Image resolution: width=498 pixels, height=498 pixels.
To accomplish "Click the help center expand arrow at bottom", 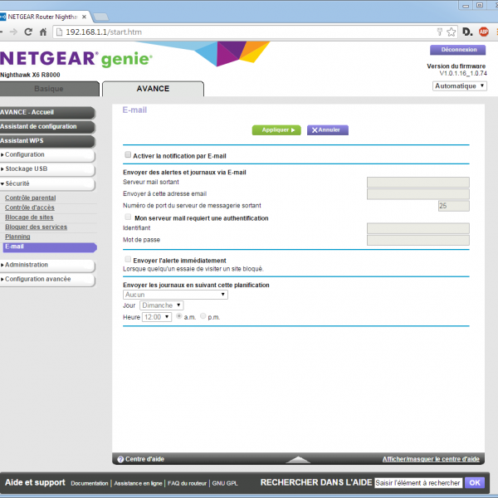I will click(x=298, y=459).
